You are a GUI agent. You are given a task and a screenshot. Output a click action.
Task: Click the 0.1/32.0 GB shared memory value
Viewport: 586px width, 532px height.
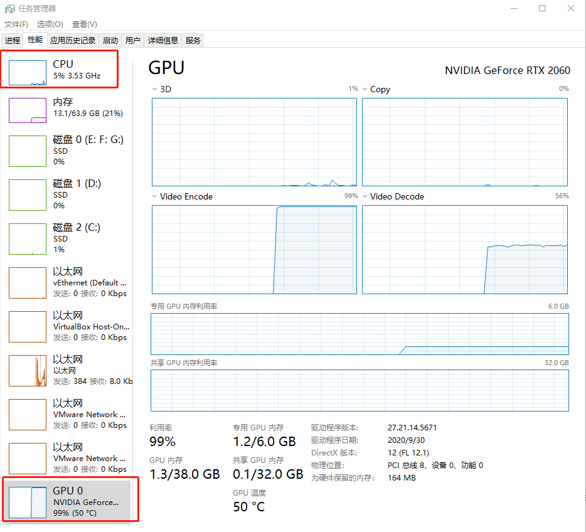(x=267, y=474)
